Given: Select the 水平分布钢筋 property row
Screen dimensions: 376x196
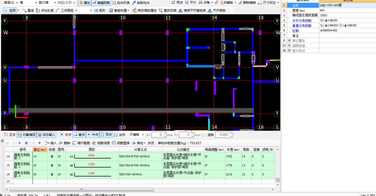Looking at the screenshot, I should pyautogui.click(x=329, y=20).
